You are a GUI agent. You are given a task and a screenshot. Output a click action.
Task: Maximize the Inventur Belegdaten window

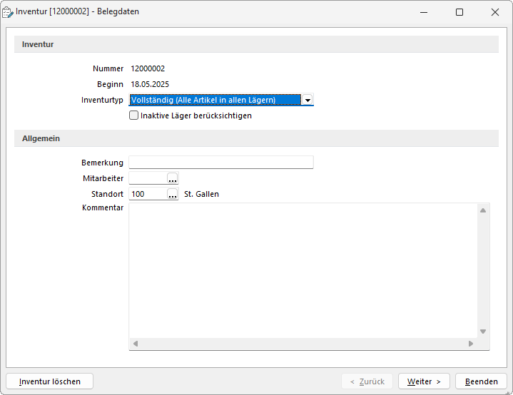459,12
